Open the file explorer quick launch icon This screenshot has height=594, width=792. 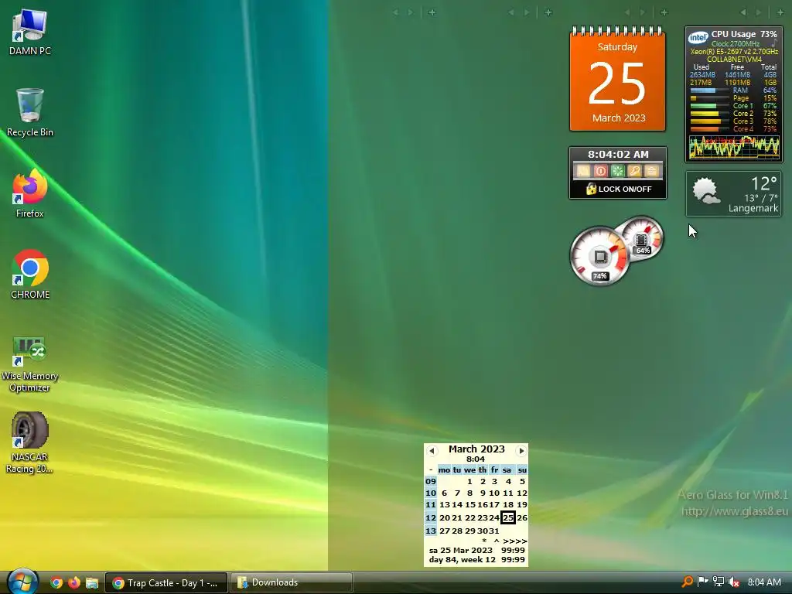92,582
